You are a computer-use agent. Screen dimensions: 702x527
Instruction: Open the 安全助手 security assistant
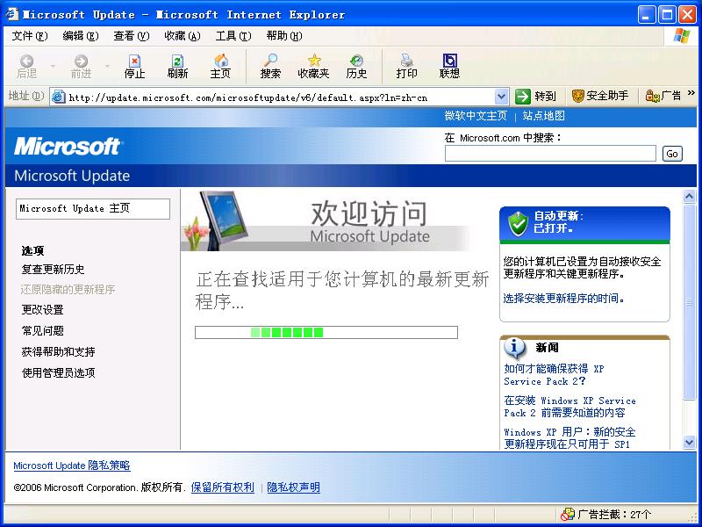[x=600, y=96]
